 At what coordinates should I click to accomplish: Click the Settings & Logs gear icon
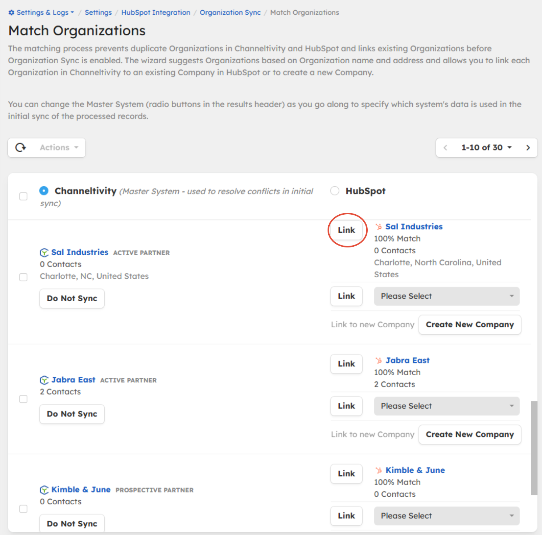click(11, 13)
